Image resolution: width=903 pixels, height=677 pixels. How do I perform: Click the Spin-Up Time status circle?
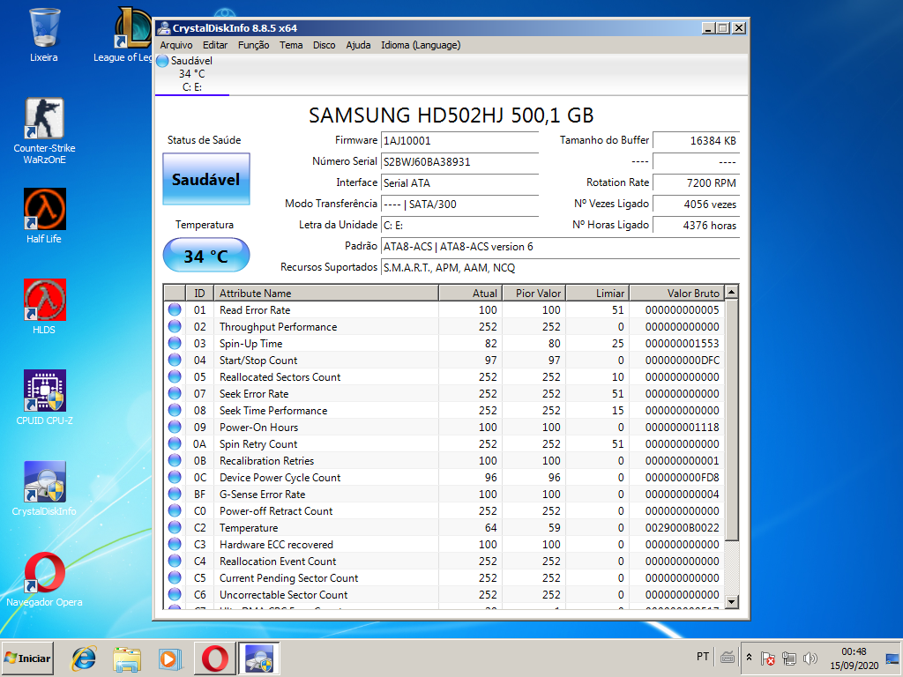(x=175, y=343)
